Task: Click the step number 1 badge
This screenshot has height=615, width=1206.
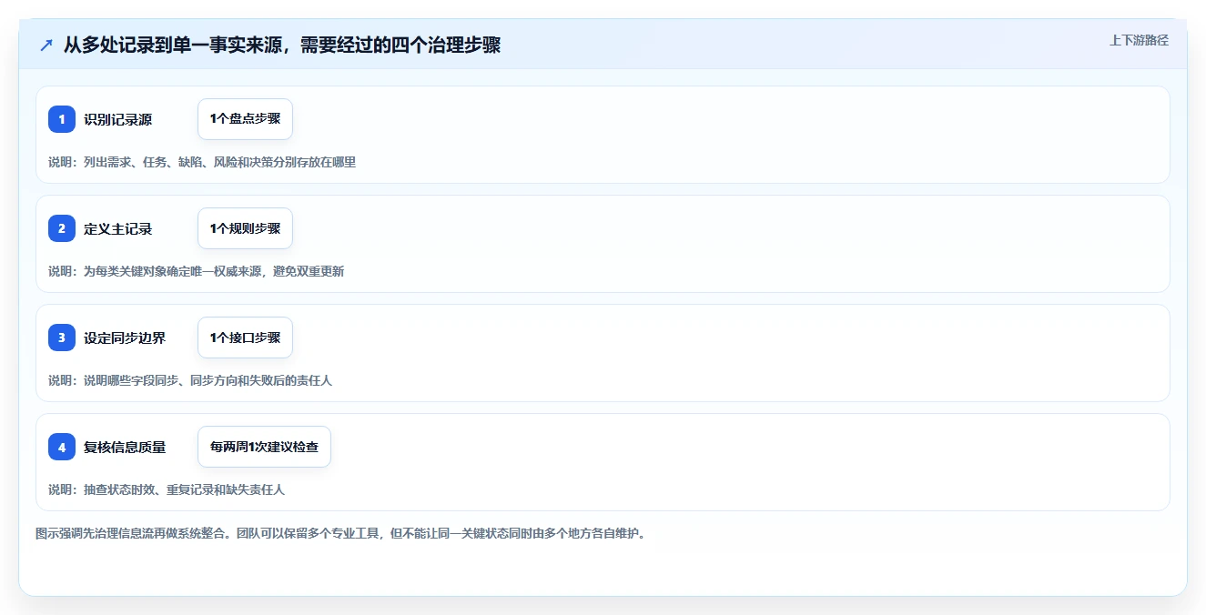Action: 62,119
